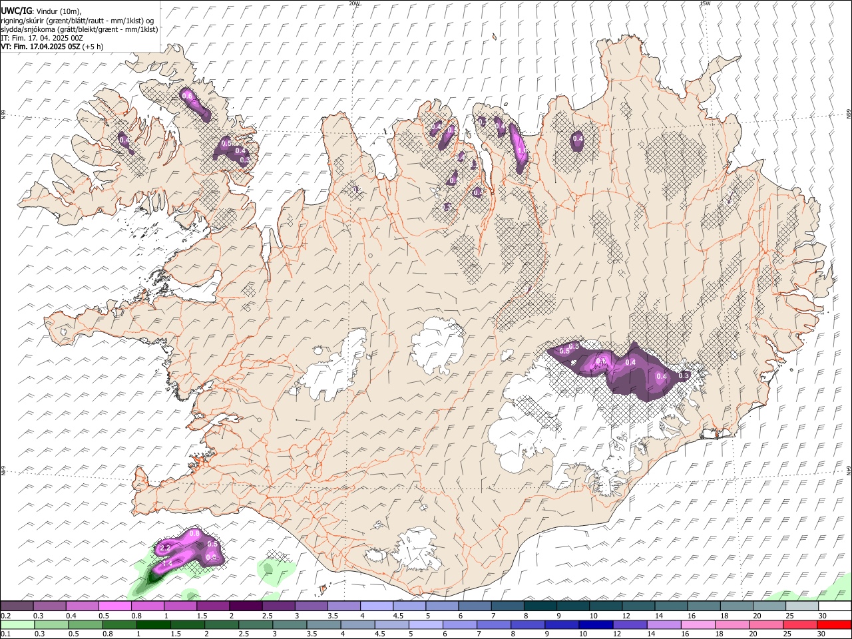Select the snow-scale swatch labeled 0.4
The image size is (852, 639).
(83, 606)
